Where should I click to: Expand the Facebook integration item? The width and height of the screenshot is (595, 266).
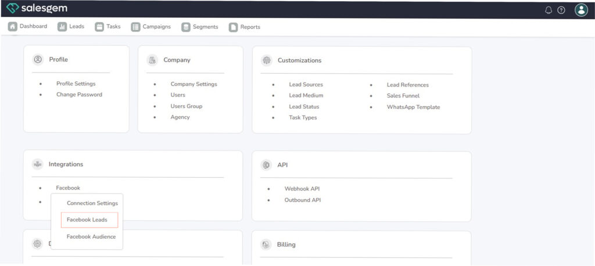click(68, 188)
